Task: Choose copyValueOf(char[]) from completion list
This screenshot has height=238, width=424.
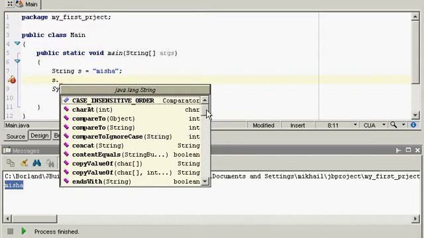Action: coord(131,163)
